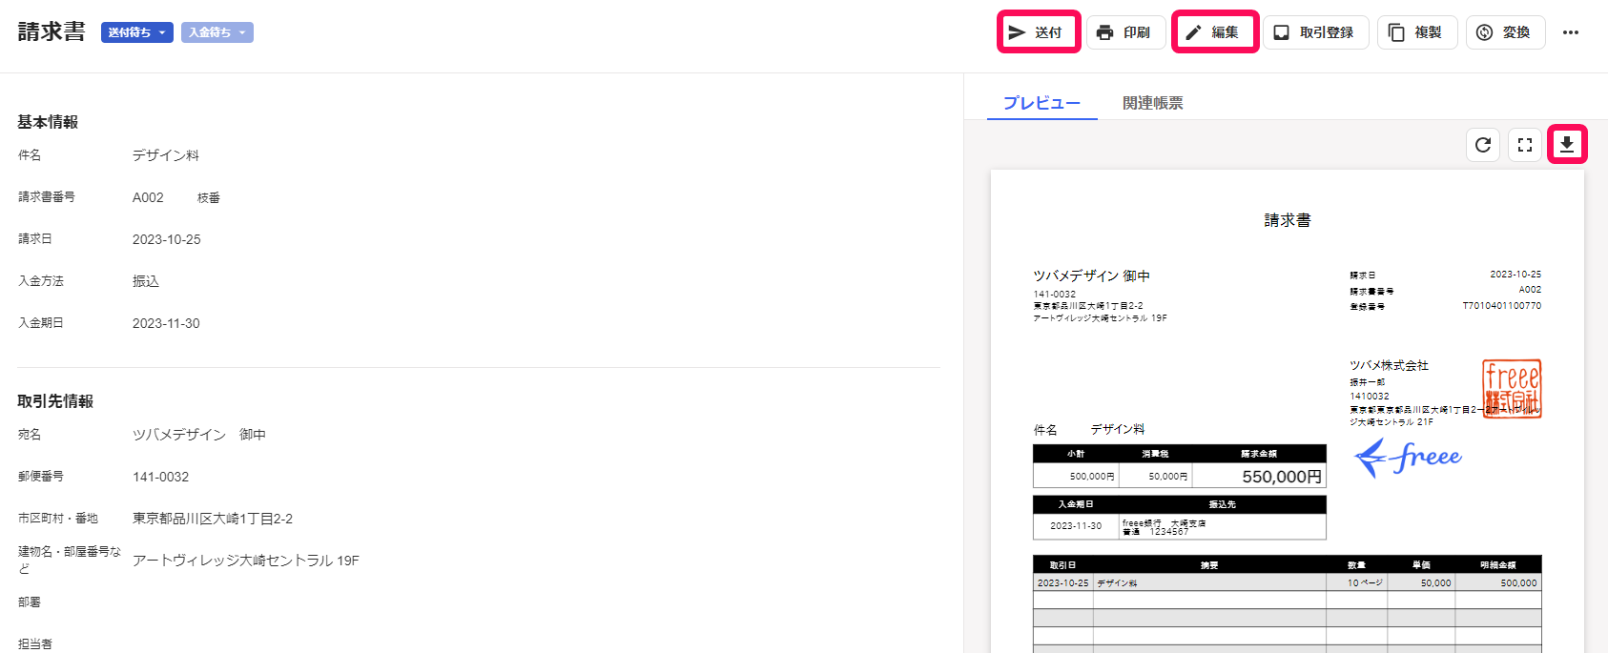Viewport: 1608px width, 653px height.
Task: Click the 基本情報 section heading
Action: tap(48, 122)
